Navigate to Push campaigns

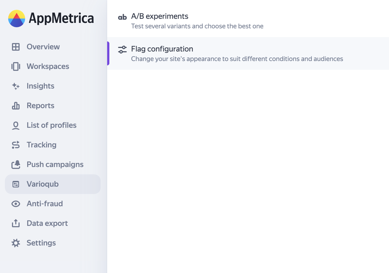(55, 165)
